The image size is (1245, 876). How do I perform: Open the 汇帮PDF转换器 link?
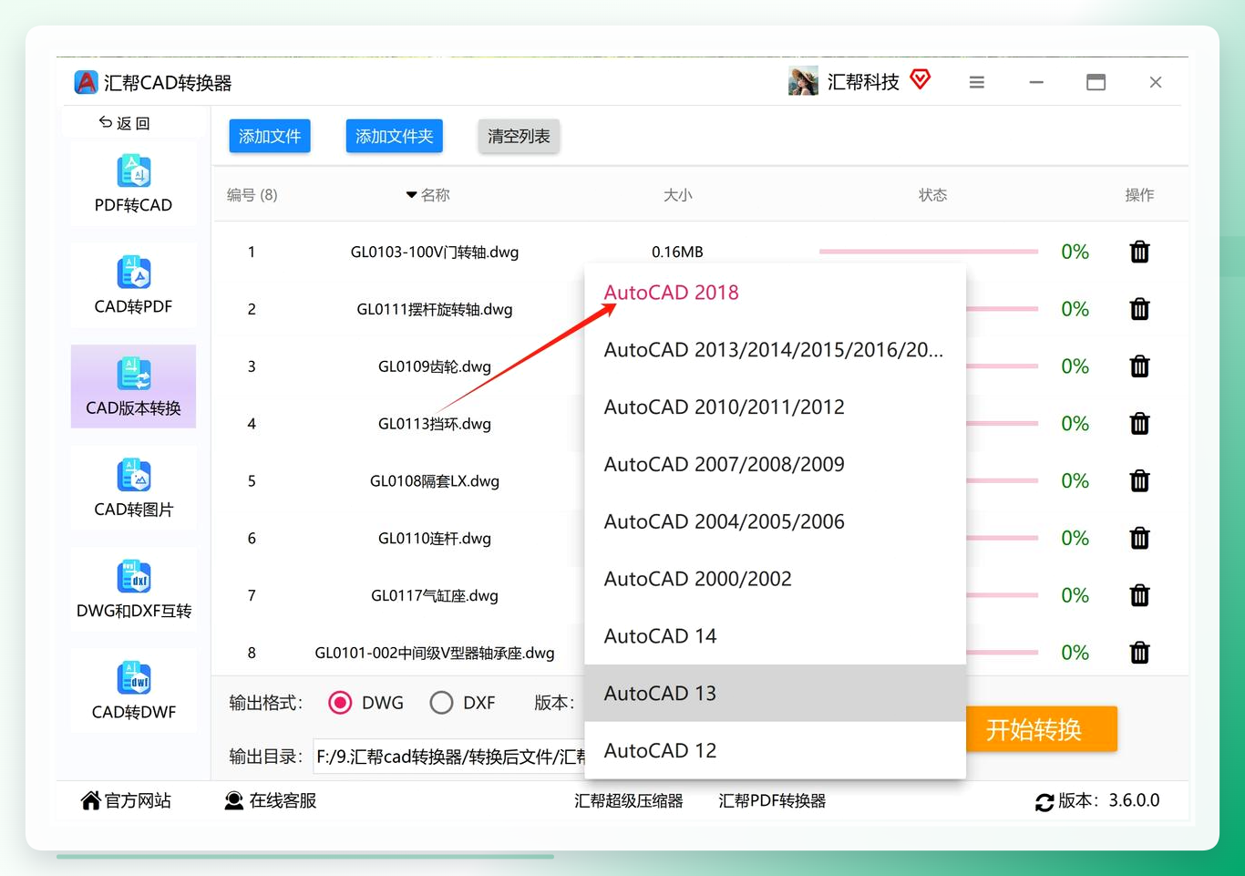[772, 800]
